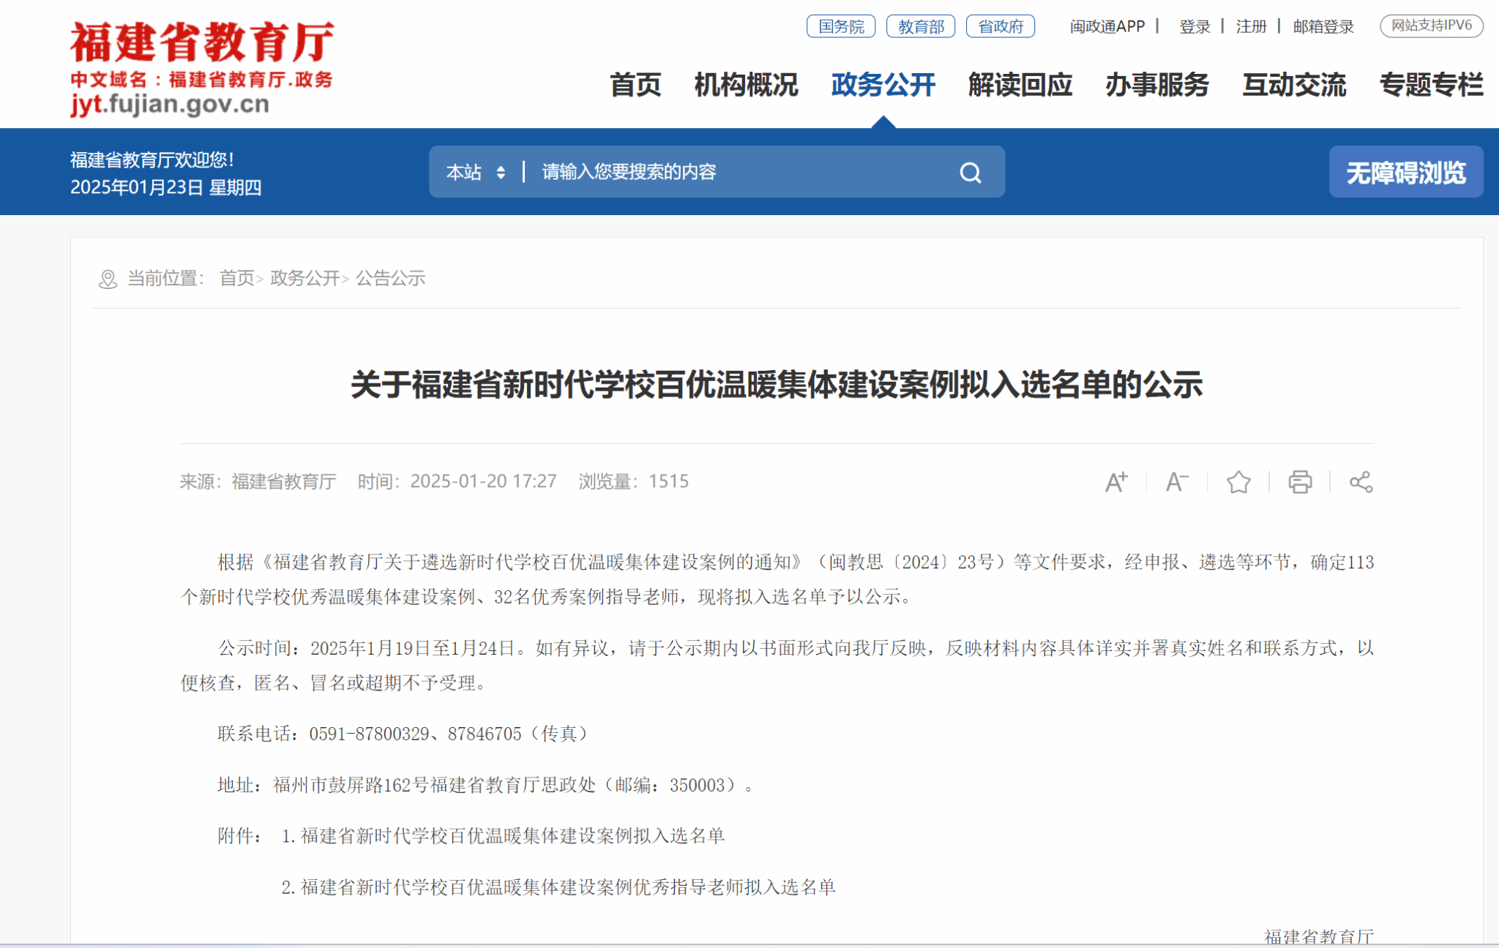Click the star favorite icon
The image size is (1499, 948).
point(1238,482)
